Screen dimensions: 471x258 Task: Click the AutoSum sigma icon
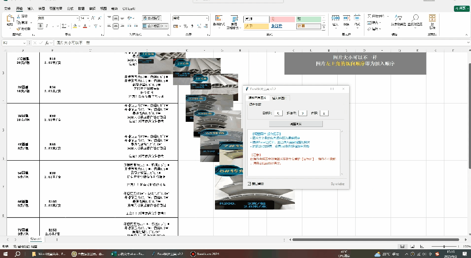coord(369,16)
